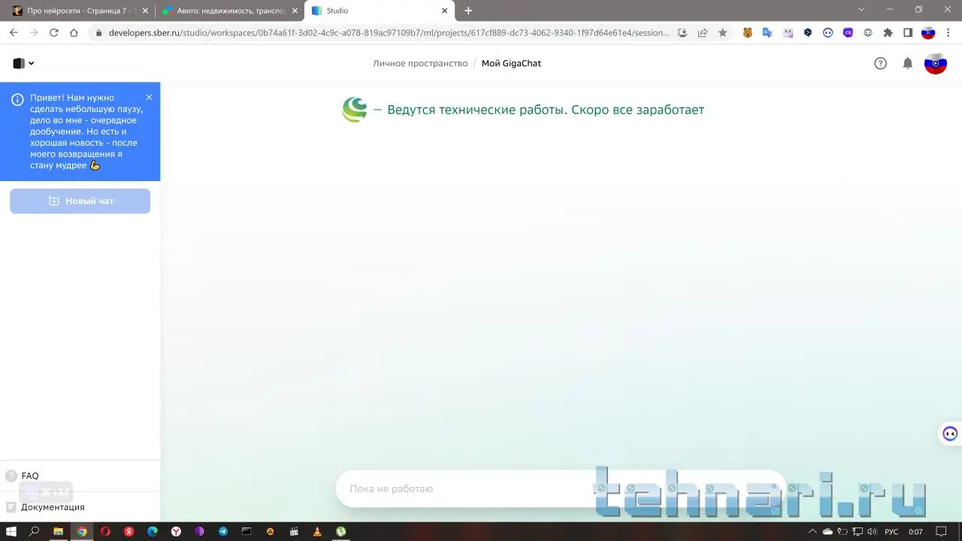Go to Личное пространство breadcrumb
Image resolution: width=962 pixels, height=541 pixels.
tap(420, 63)
